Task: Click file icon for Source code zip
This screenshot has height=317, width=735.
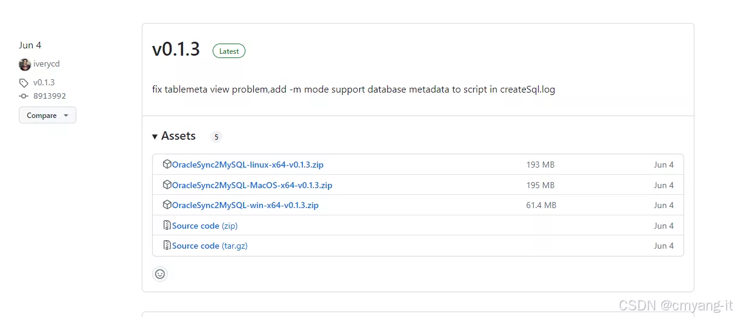Action: click(167, 226)
